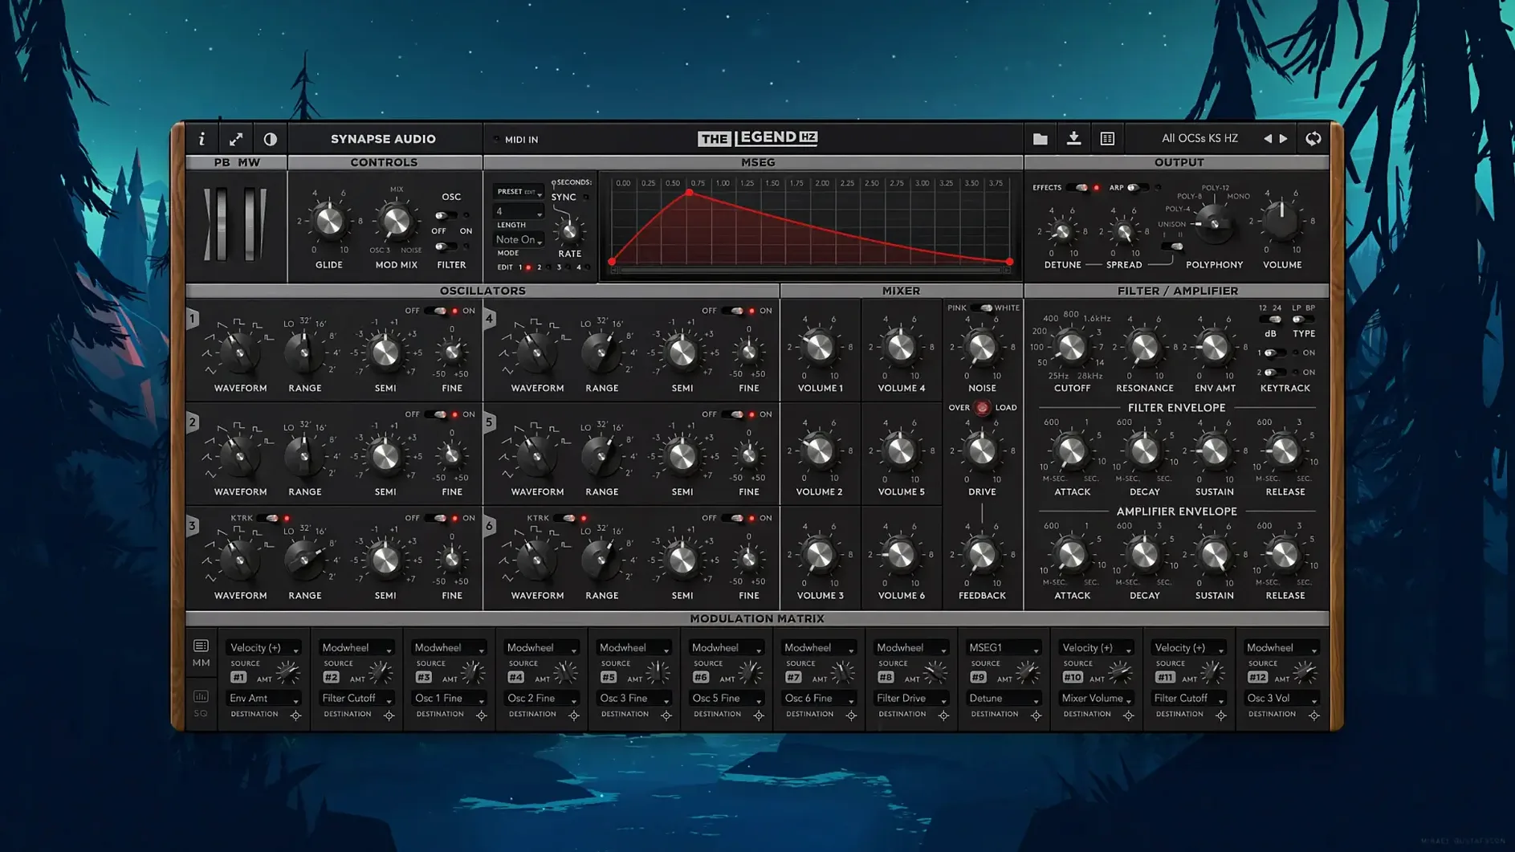Open slot #9 MSEG1 source dropdown

coord(1003,648)
